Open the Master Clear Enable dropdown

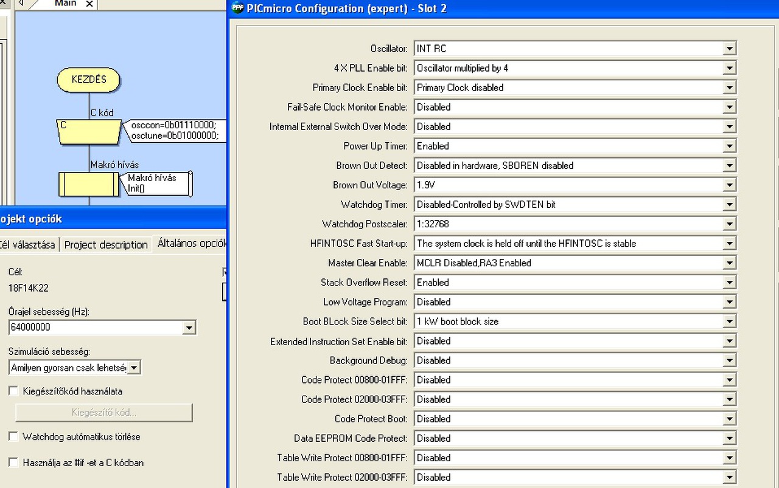730,263
